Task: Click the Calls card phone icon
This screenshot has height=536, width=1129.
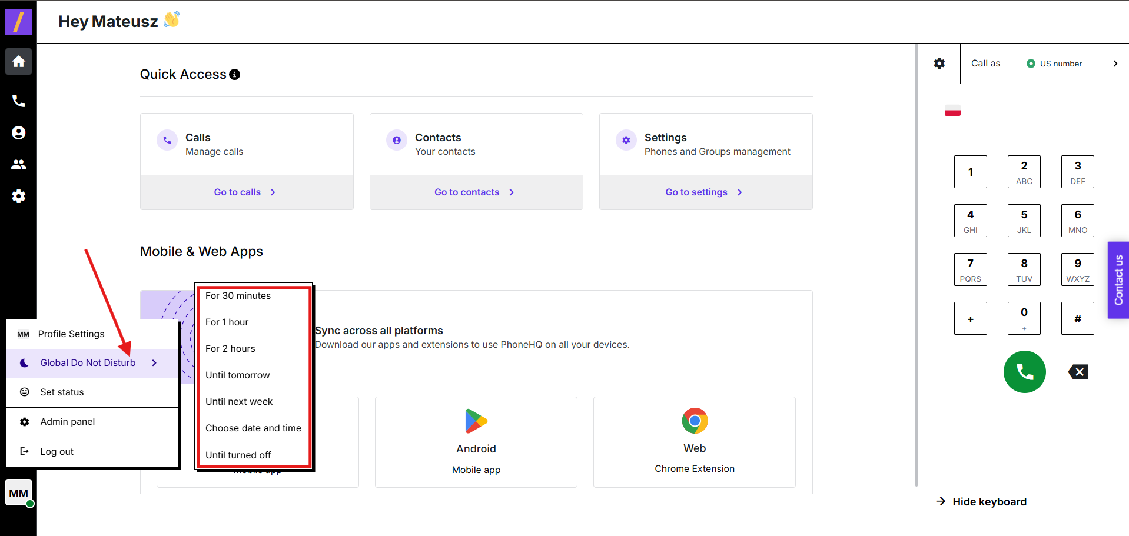Action: click(167, 140)
